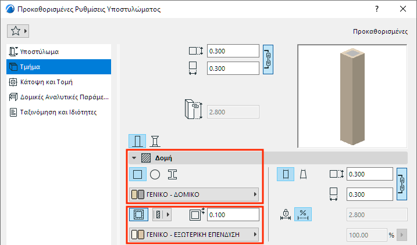417x245 pixels.
Task: Open the veneer type flyout menu
Action: [162, 214]
